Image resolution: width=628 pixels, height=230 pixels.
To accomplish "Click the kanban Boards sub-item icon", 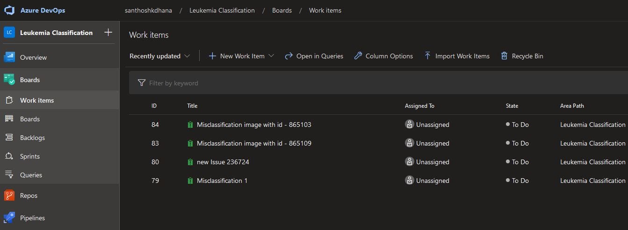I will click(9, 118).
